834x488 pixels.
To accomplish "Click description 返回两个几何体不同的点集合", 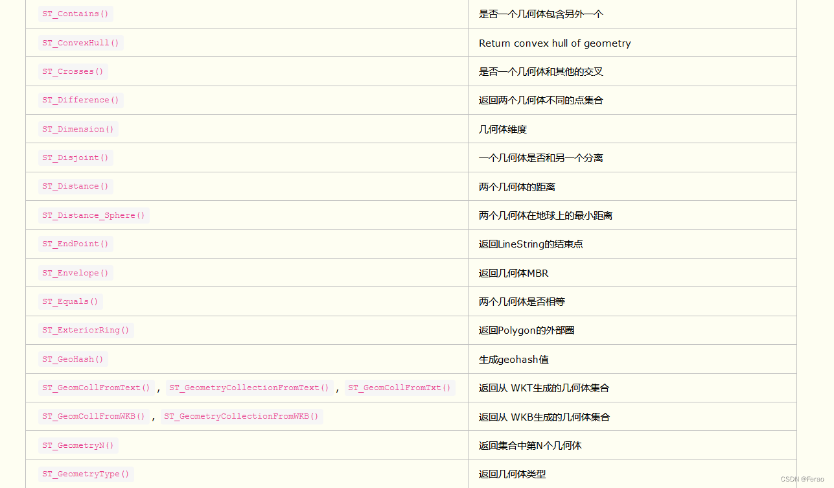I will tap(541, 100).
